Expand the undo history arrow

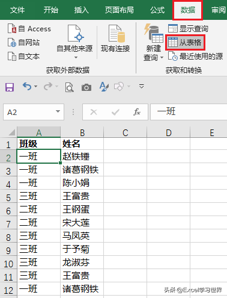point(35,87)
